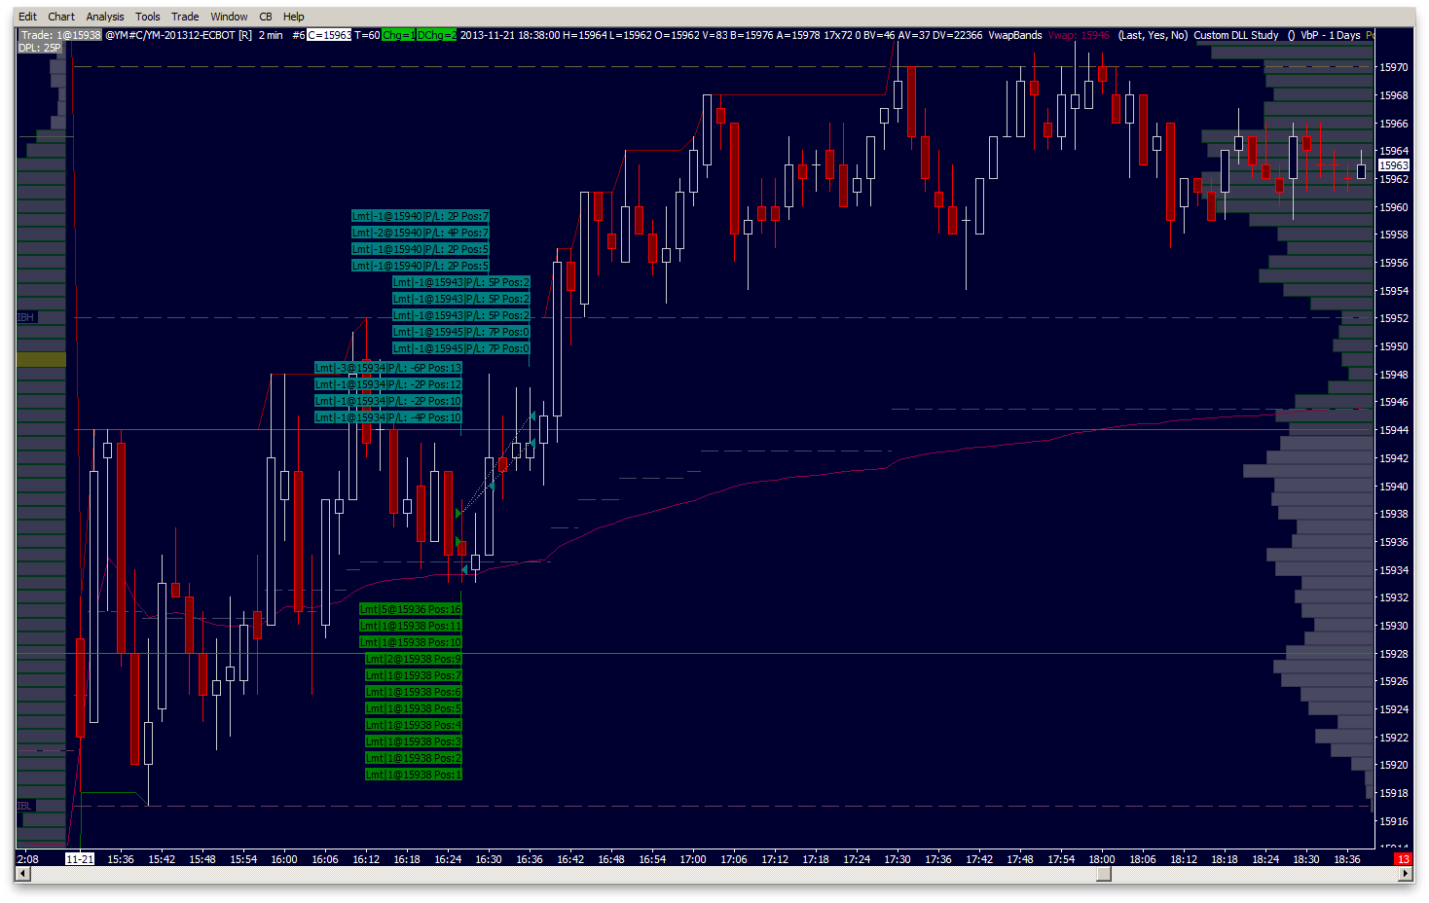The height and width of the screenshot is (903, 1429).
Task: Click the highlighted 11-21 date marker
Action: pyautogui.click(x=80, y=859)
